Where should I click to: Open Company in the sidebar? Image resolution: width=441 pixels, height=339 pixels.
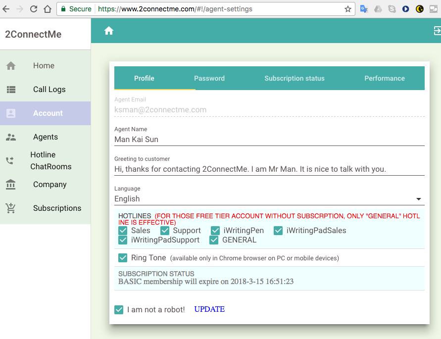click(45, 185)
